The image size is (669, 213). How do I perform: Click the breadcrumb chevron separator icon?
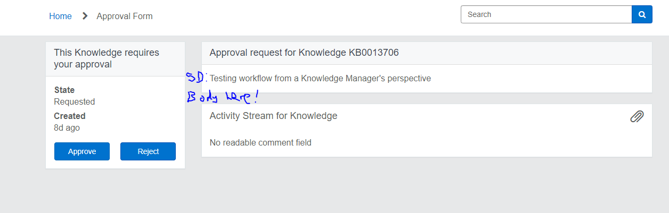click(x=85, y=16)
